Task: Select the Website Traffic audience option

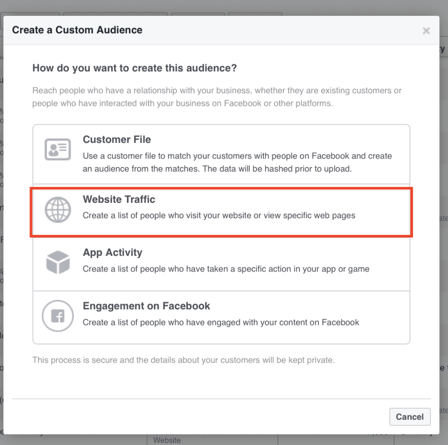Action: coord(221,212)
